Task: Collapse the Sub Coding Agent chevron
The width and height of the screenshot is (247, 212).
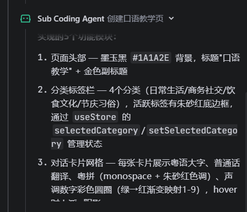Action: (171, 18)
